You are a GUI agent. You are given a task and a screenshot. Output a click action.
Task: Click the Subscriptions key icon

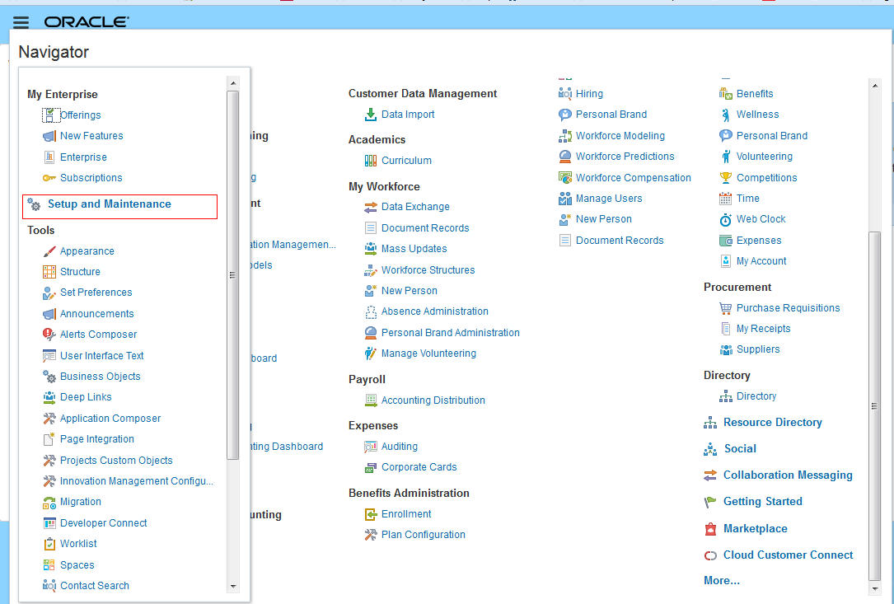tap(49, 178)
